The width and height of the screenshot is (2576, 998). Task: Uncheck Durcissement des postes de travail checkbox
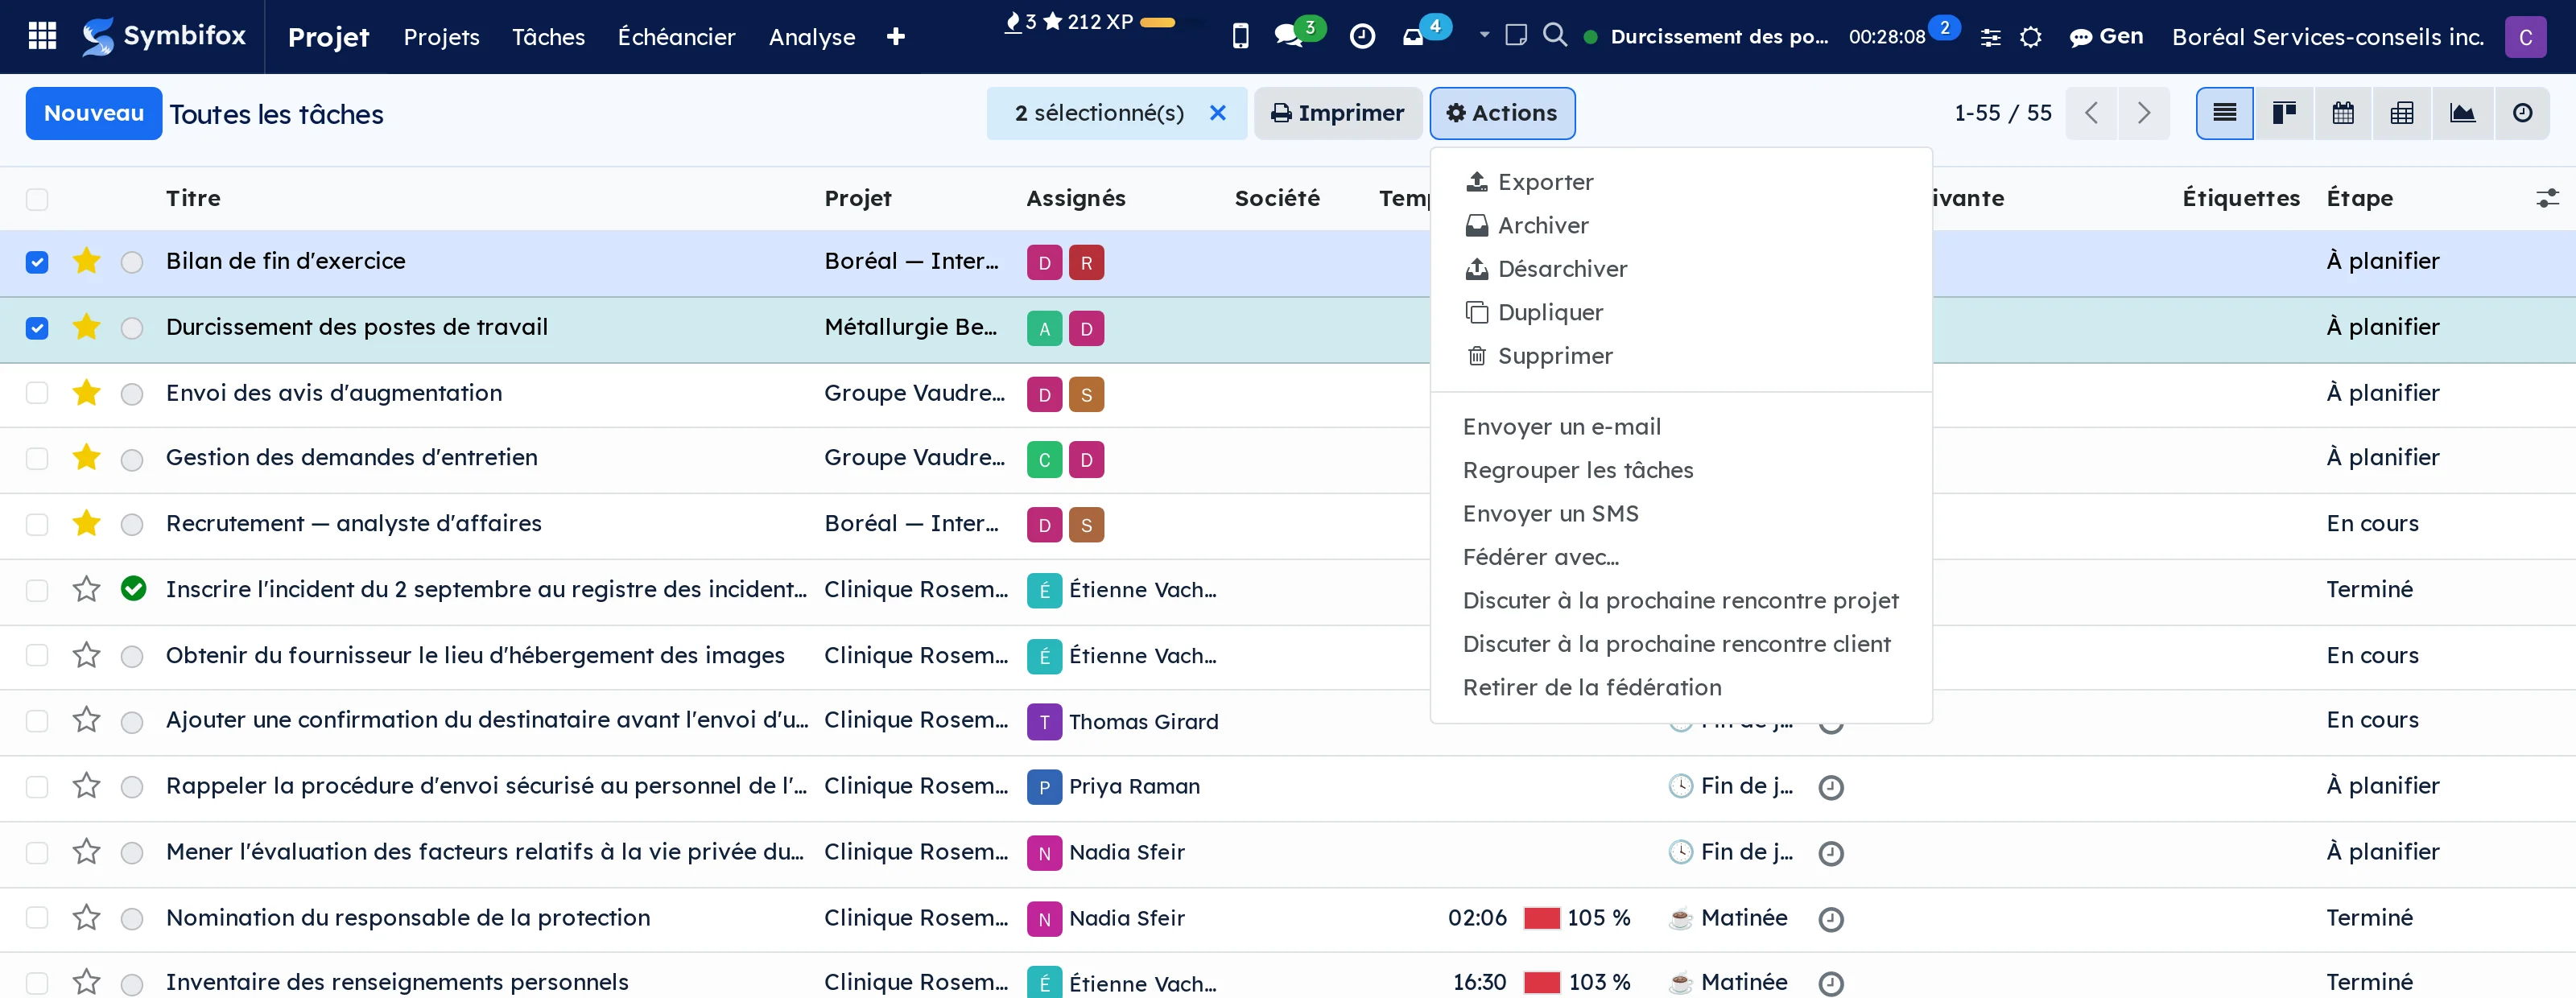click(x=37, y=328)
